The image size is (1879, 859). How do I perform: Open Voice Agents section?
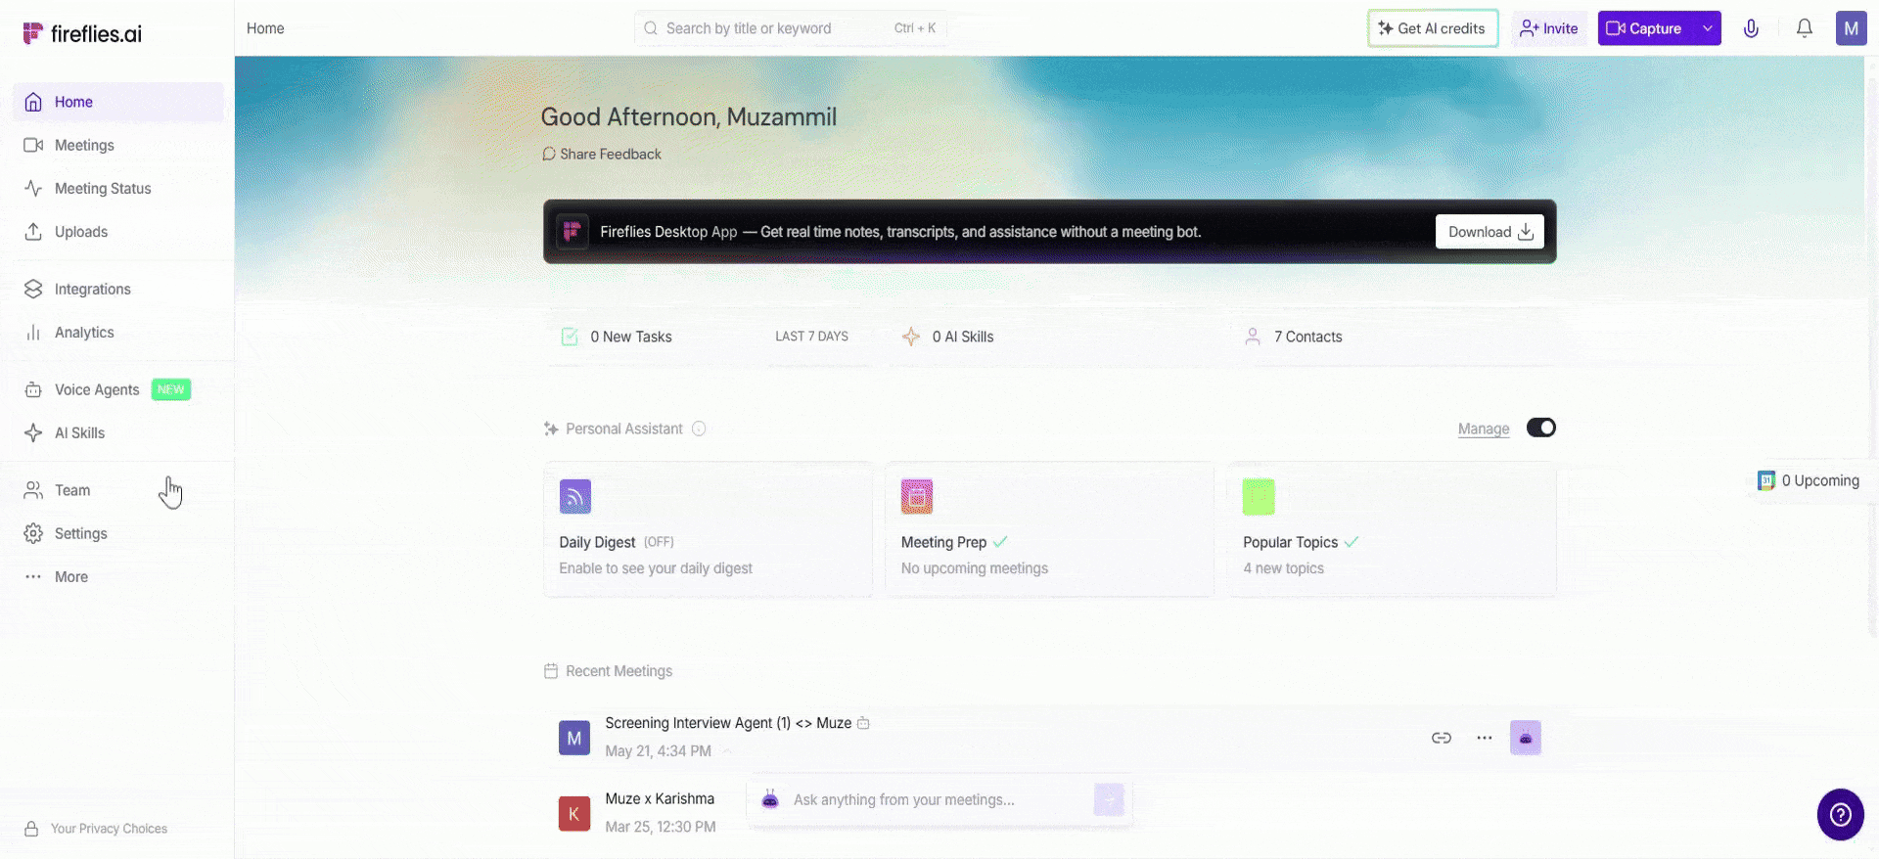(117, 389)
